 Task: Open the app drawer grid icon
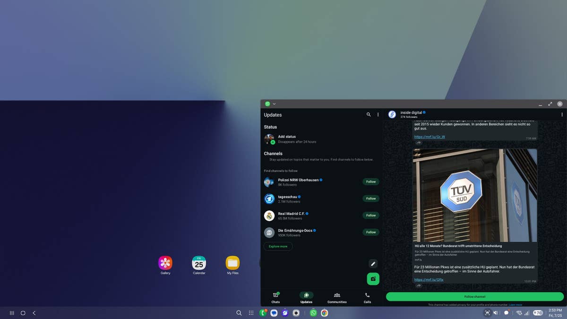pyautogui.click(x=251, y=313)
